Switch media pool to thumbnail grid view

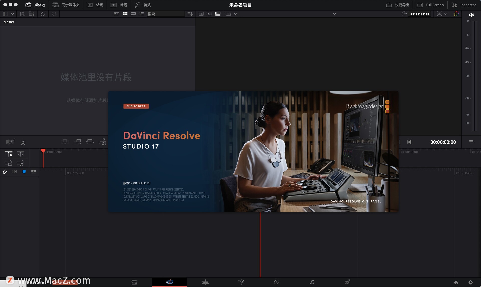pyautogui.click(x=125, y=14)
